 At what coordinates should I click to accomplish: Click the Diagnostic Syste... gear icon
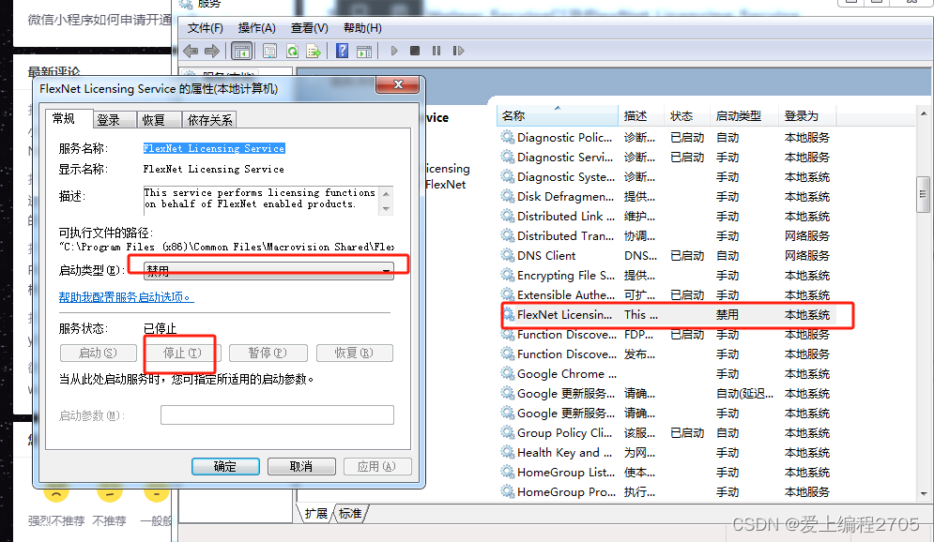(508, 176)
